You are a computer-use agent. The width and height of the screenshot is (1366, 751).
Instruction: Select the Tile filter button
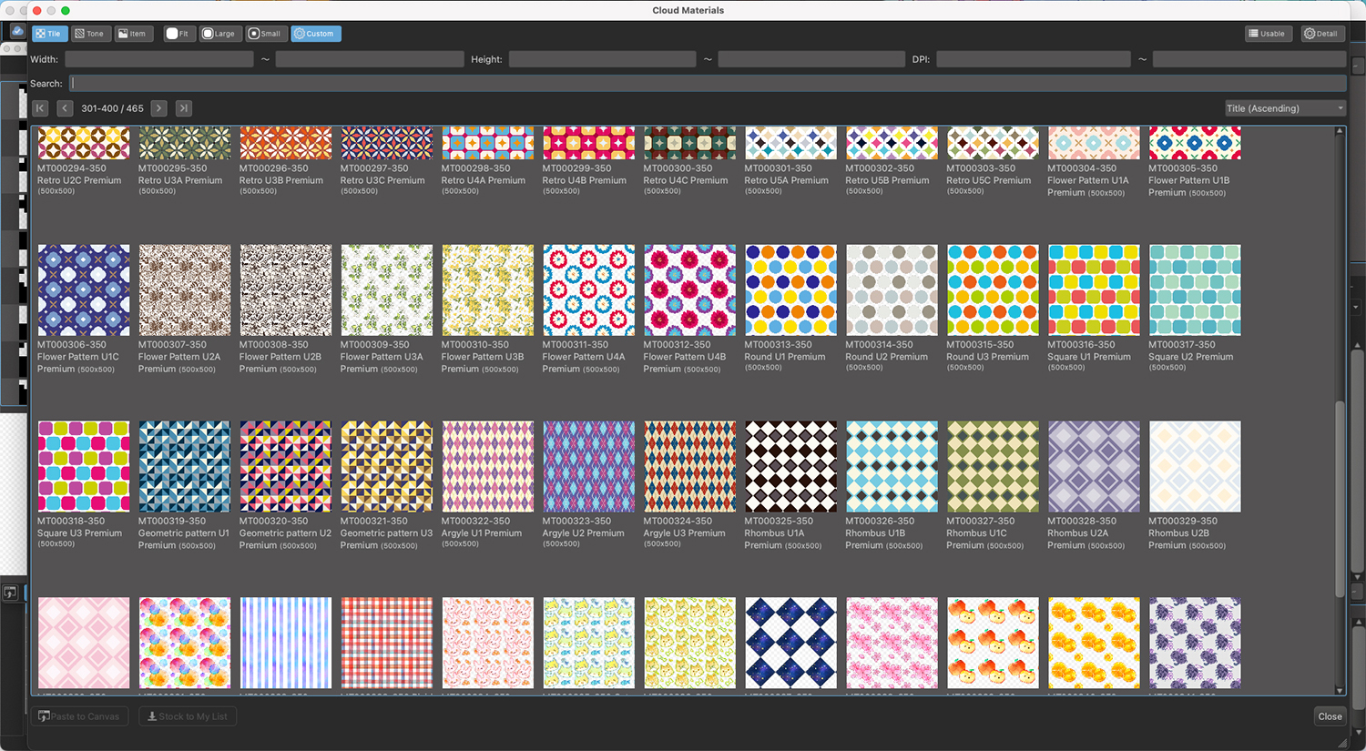50,34
